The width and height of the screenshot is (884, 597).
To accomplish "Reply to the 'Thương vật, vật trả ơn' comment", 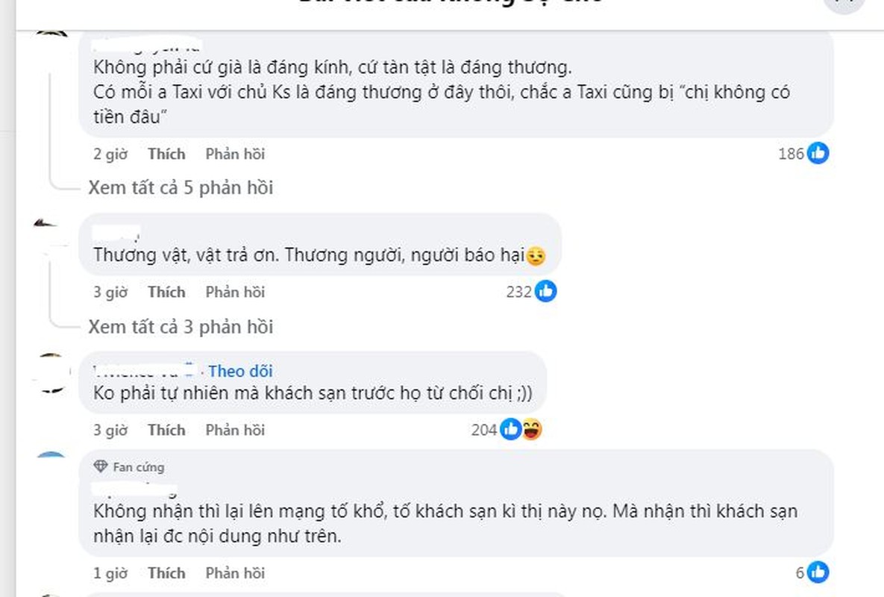I will pyautogui.click(x=235, y=292).
